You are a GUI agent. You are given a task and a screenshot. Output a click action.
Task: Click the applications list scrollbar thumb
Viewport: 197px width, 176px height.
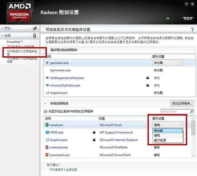pos(193,128)
